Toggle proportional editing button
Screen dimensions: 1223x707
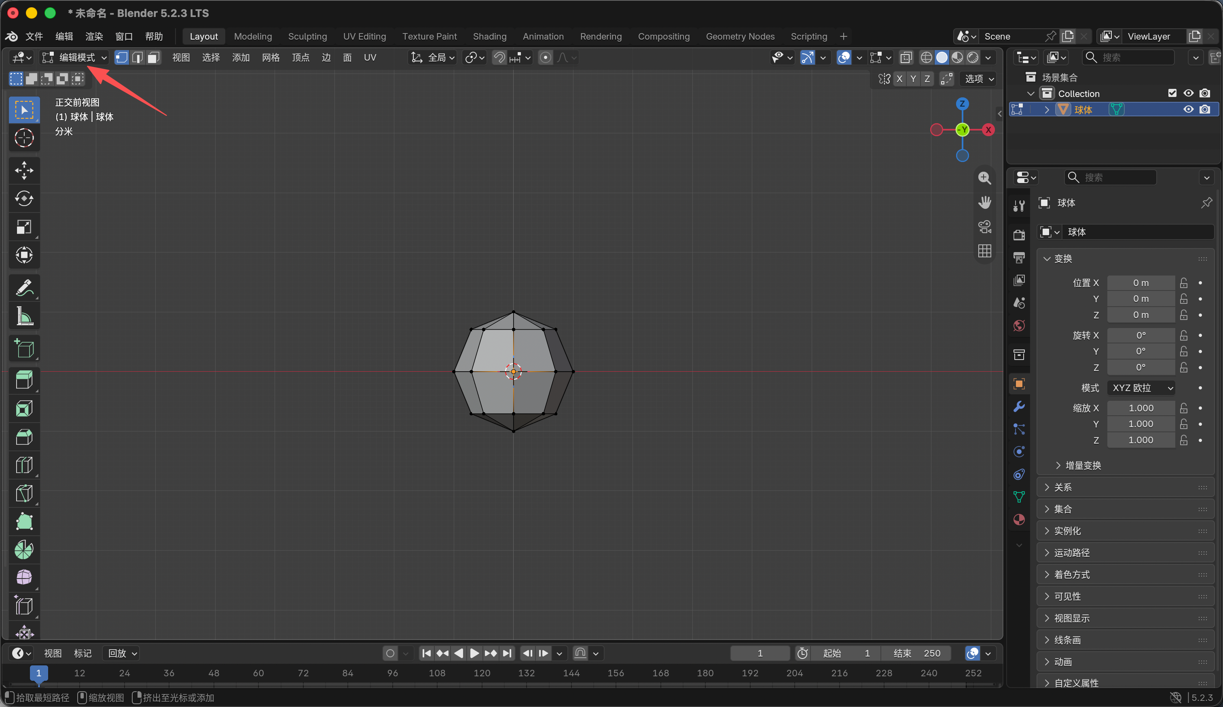546,58
